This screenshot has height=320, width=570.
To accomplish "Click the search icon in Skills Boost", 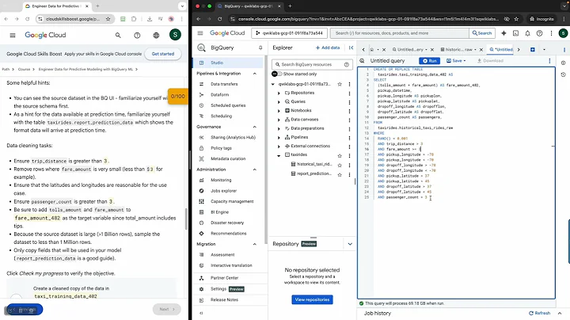I will point(118,36).
